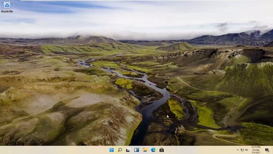Open network status tray icon
Screen dimensions: 273x154
pyautogui.click(x=242, y=150)
